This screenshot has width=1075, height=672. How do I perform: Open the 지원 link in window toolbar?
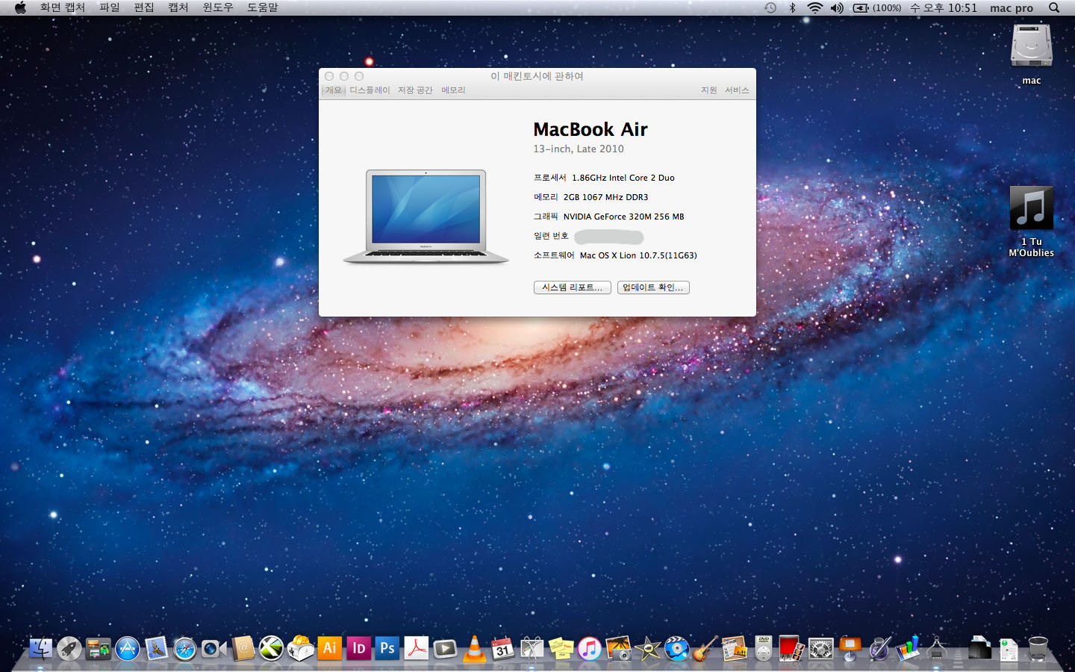click(708, 90)
